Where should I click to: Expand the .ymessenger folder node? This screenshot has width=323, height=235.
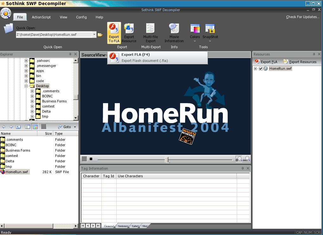[26, 66]
